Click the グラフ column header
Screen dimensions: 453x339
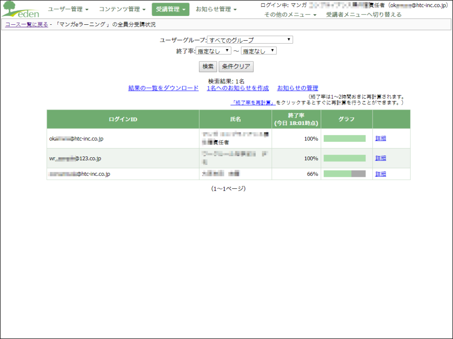[347, 119]
